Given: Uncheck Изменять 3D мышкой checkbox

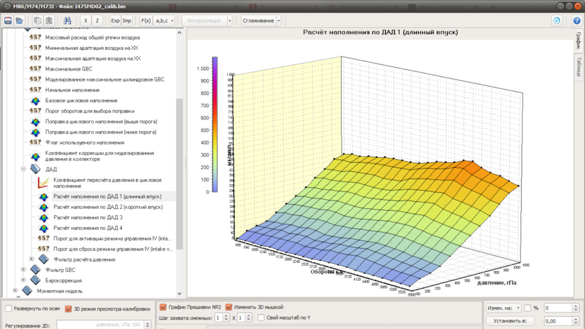Looking at the screenshot, I should coord(229,307).
